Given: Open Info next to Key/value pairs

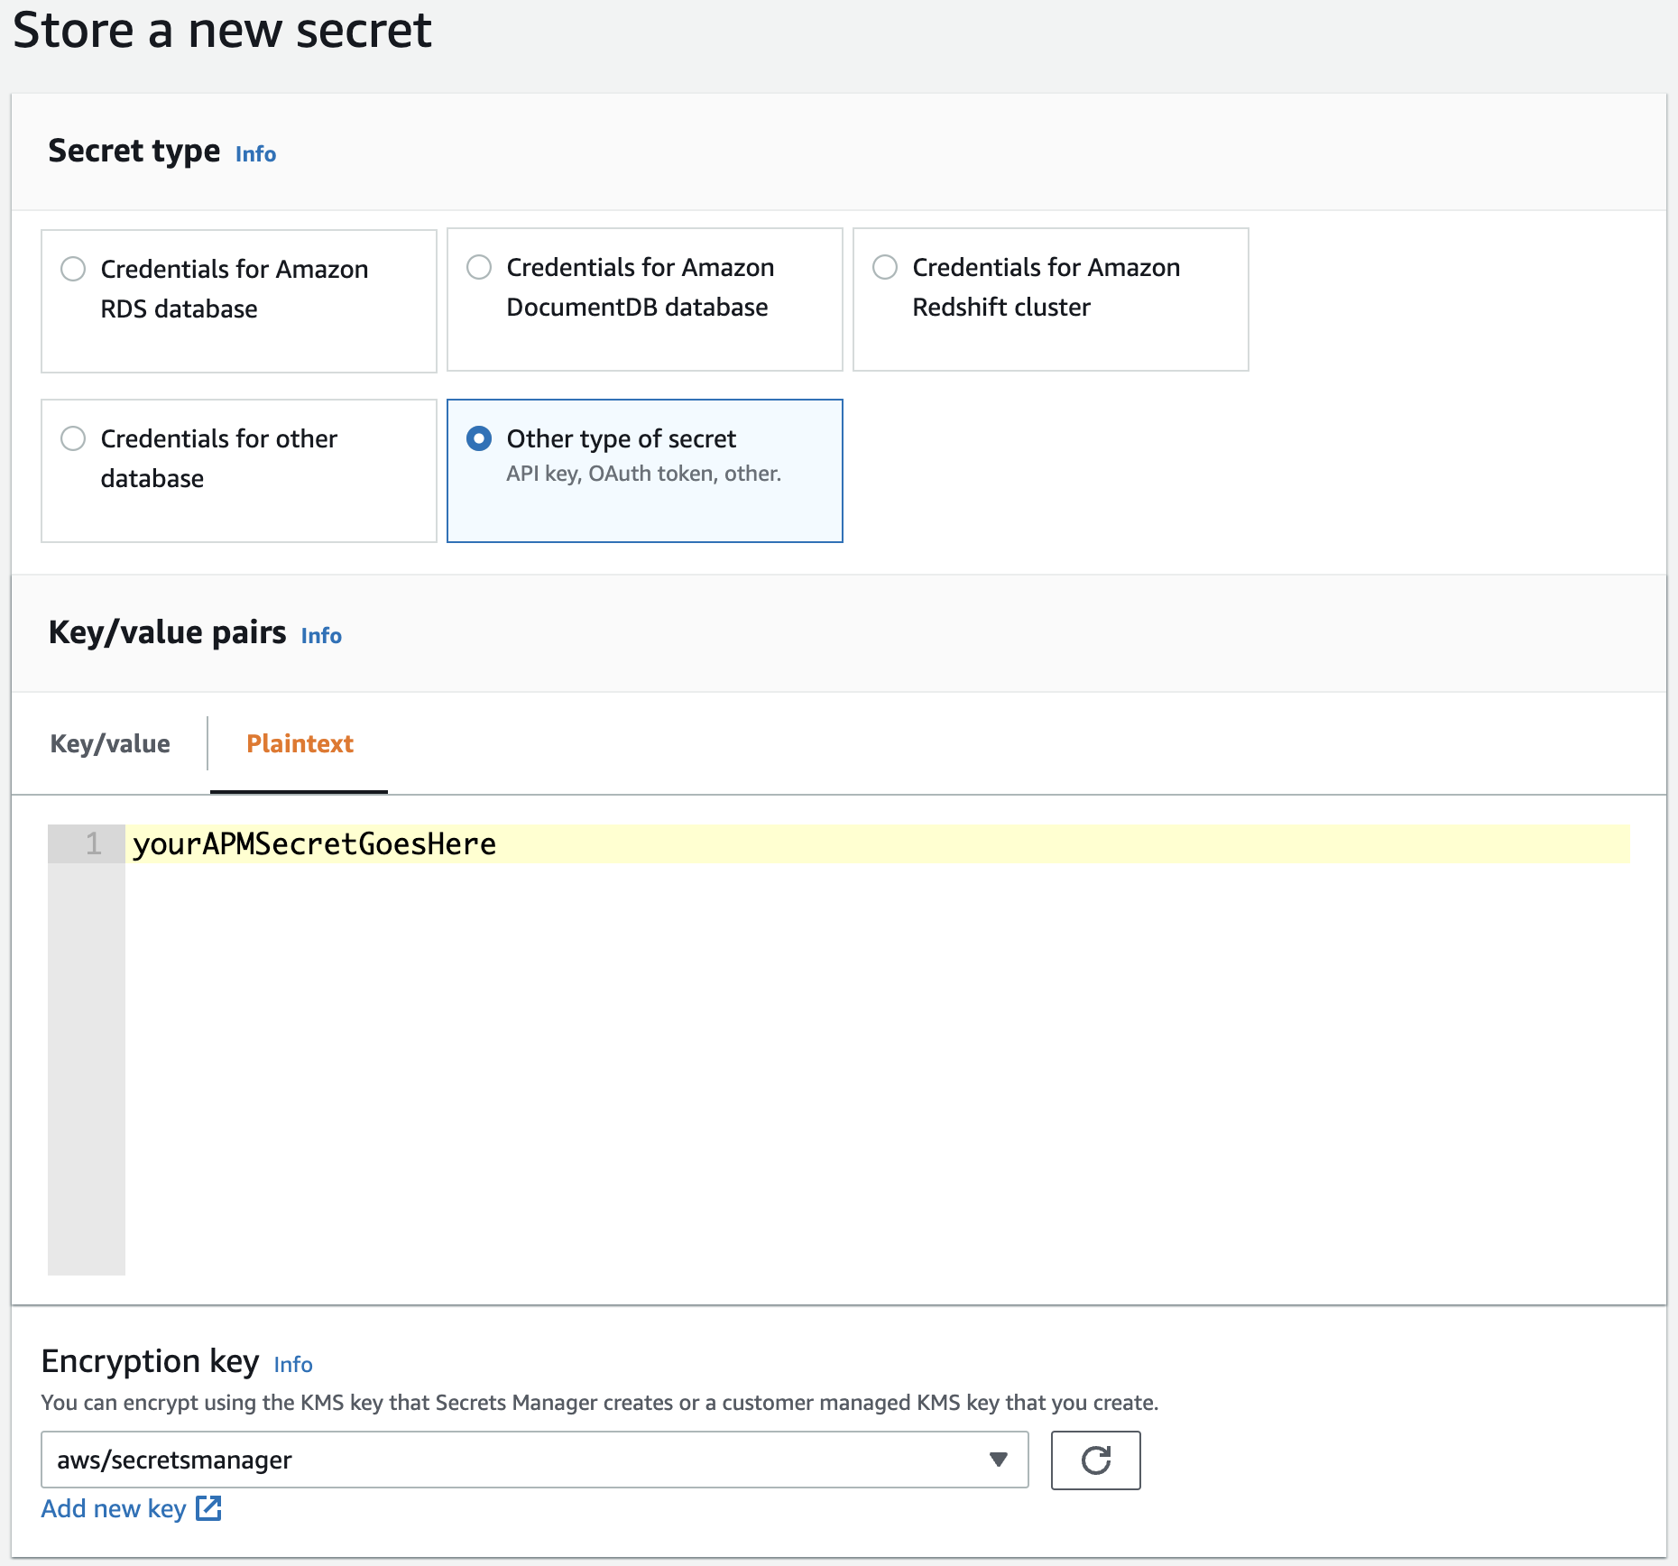Looking at the screenshot, I should pos(321,636).
